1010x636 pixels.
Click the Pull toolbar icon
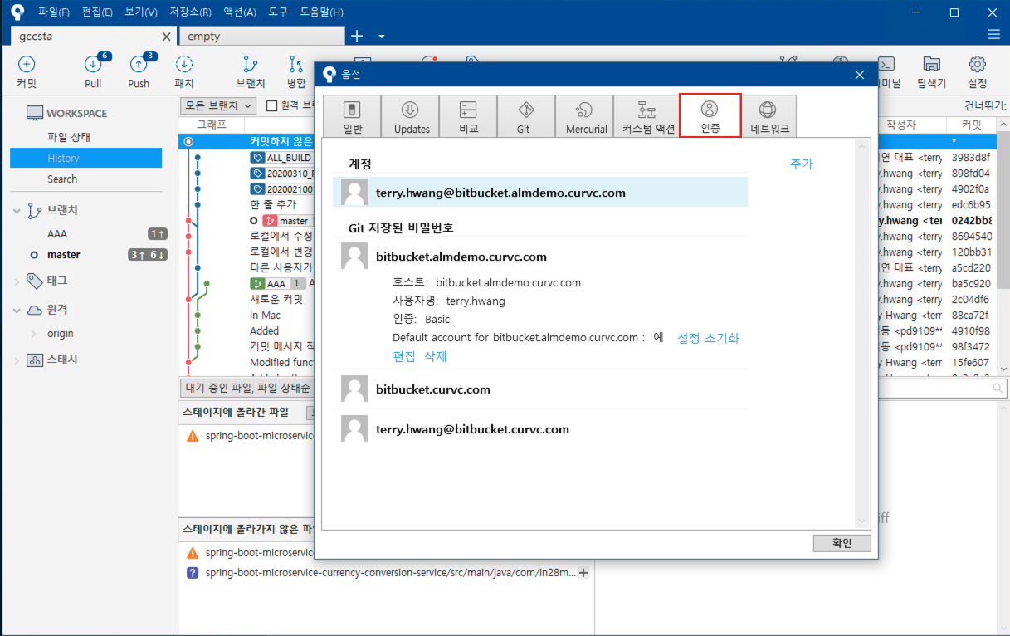[x=93, y=65]
